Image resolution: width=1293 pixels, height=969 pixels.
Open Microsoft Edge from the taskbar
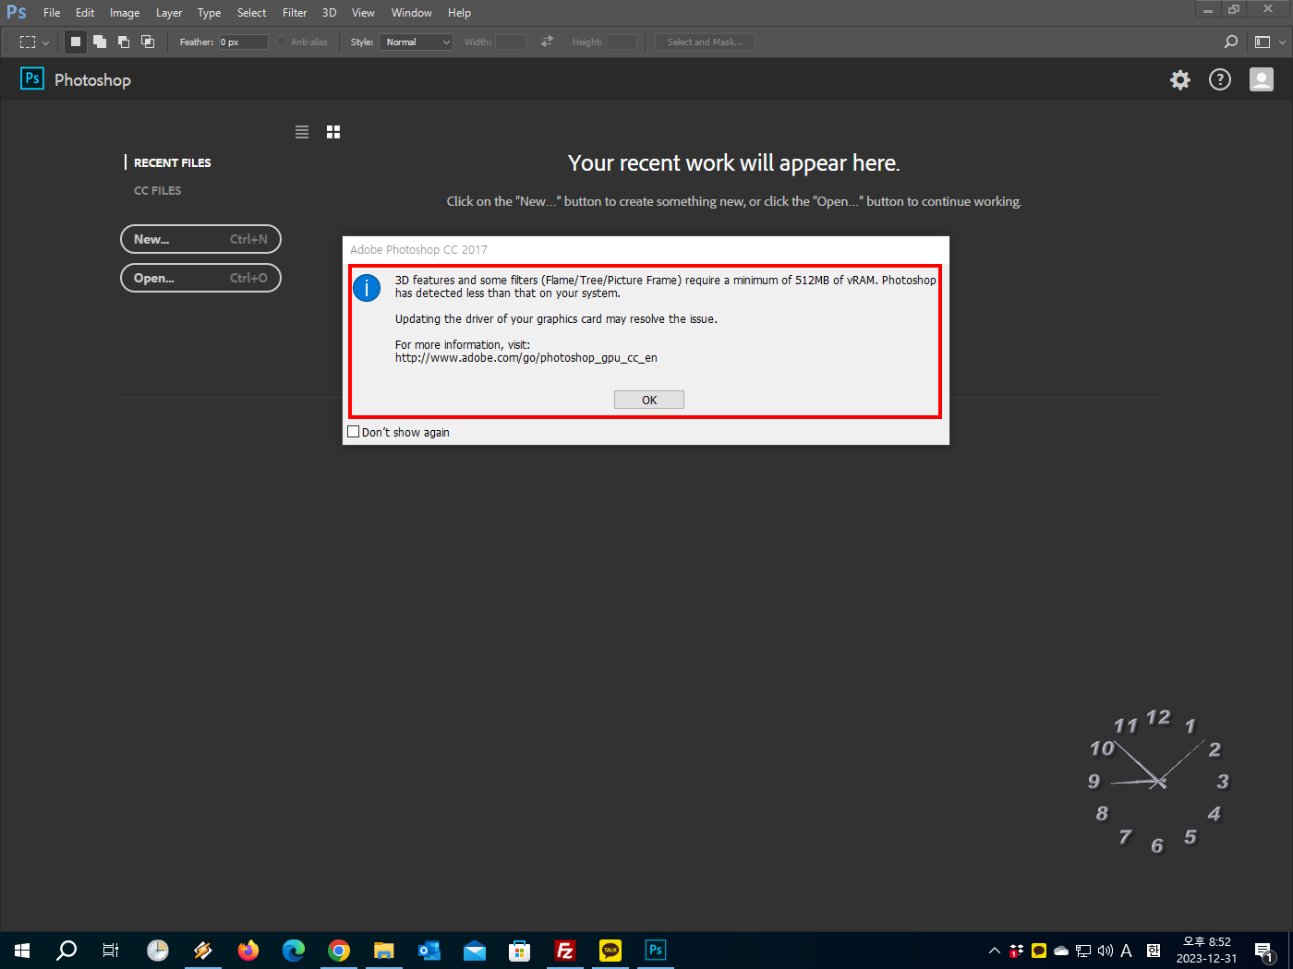[x=294, y=951]
